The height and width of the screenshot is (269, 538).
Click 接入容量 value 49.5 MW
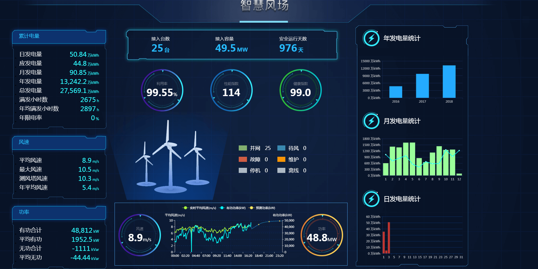tap(231, 48)
